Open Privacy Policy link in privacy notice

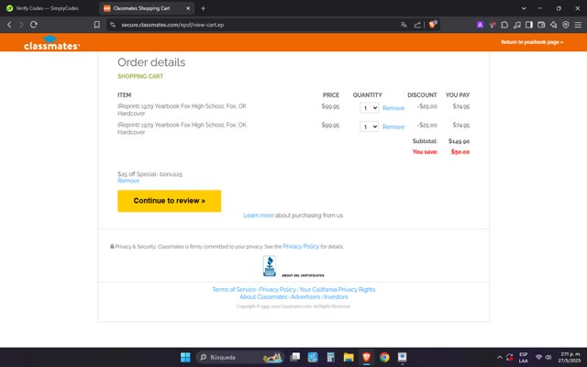301,246
